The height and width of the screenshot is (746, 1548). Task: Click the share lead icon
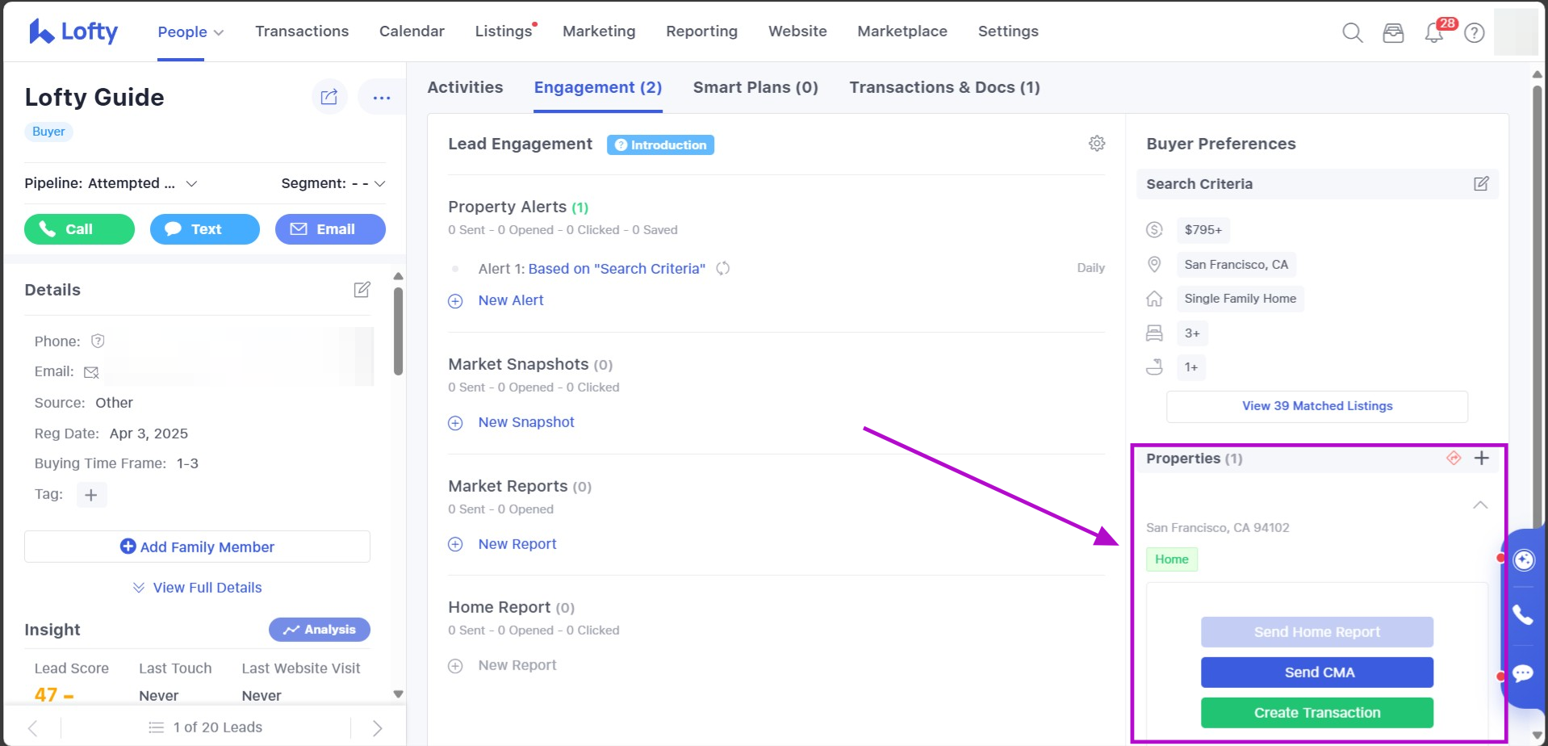coord(329,97)
